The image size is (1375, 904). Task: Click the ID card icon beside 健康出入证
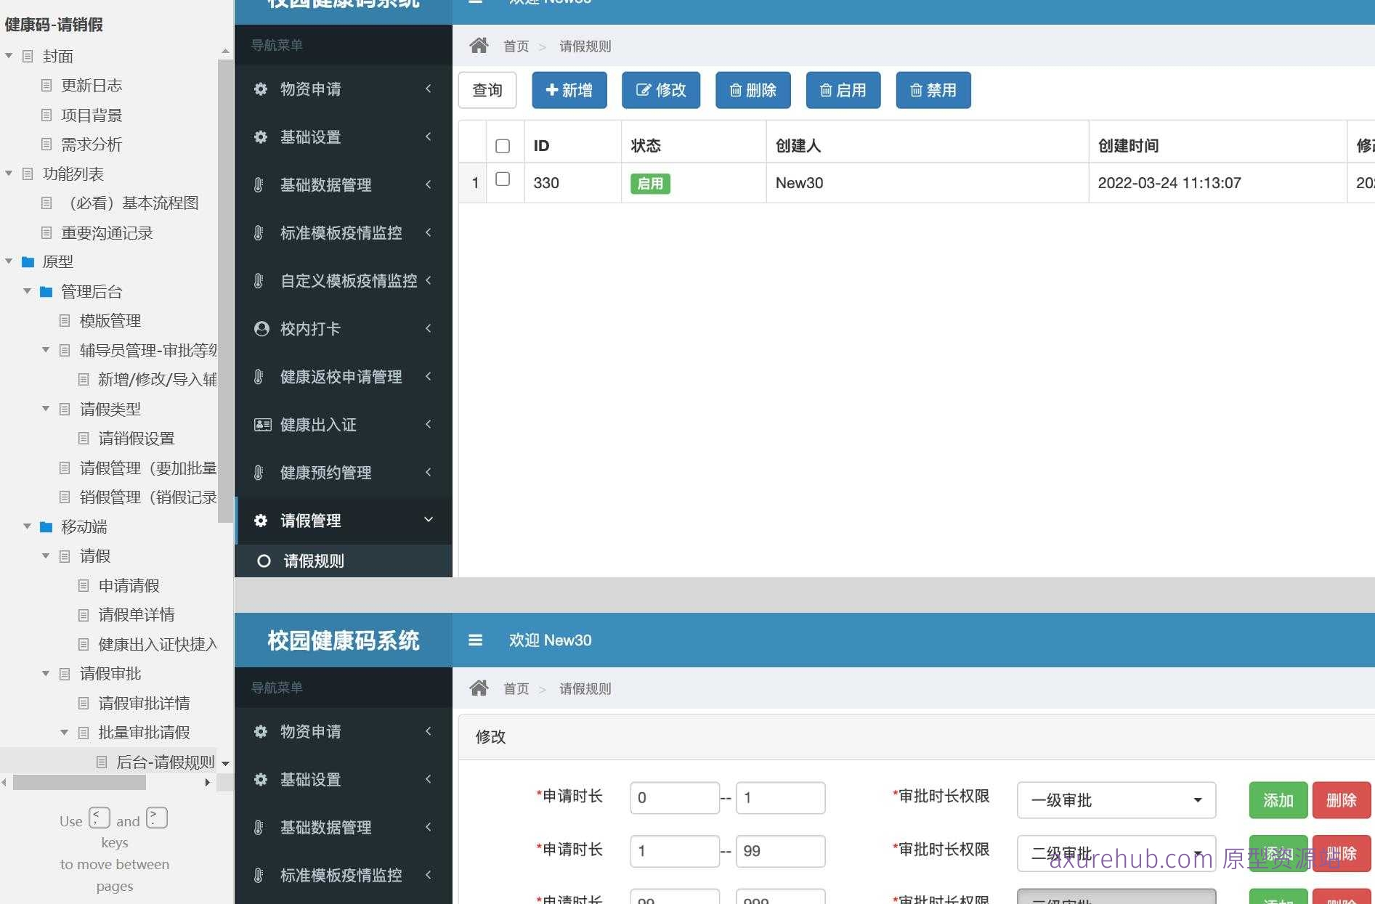click(262, 425)
